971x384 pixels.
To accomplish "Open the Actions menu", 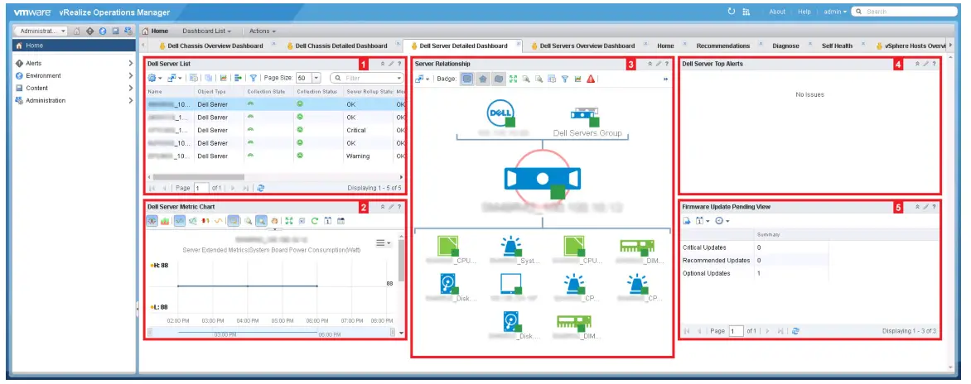I will 263,31.
